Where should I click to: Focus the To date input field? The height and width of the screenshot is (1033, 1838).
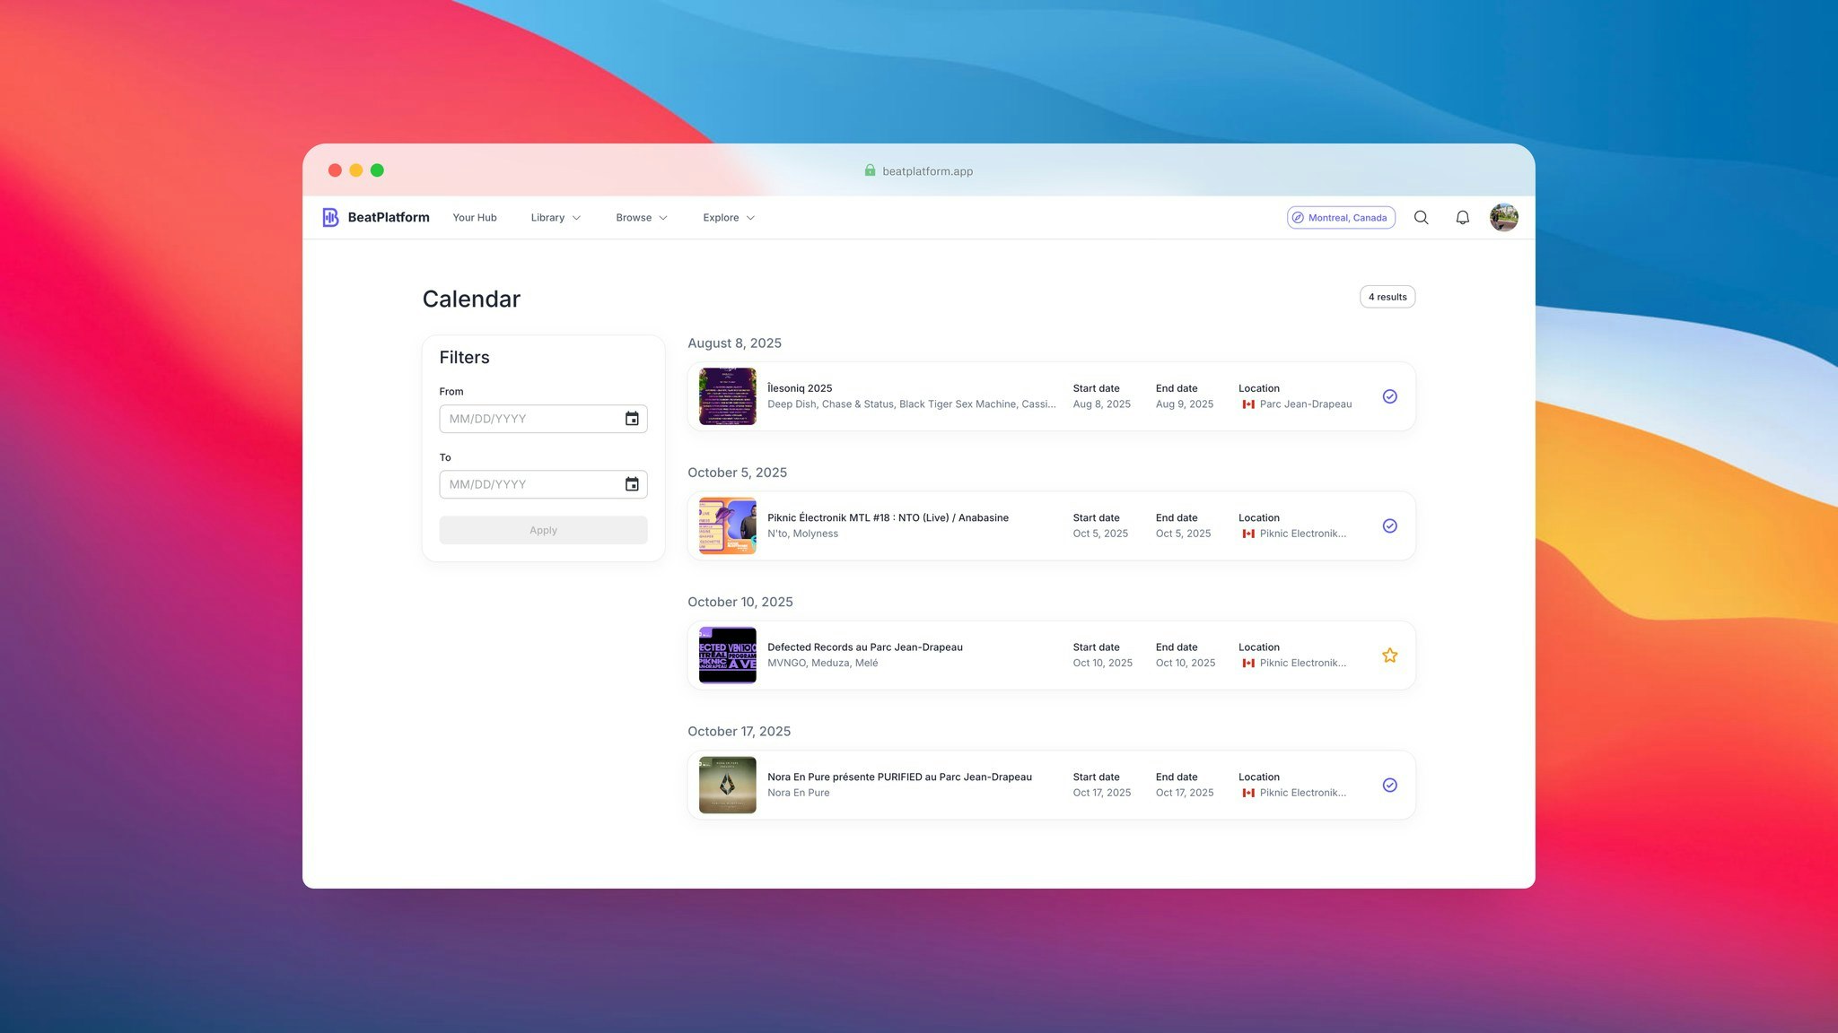pos(543,484)
